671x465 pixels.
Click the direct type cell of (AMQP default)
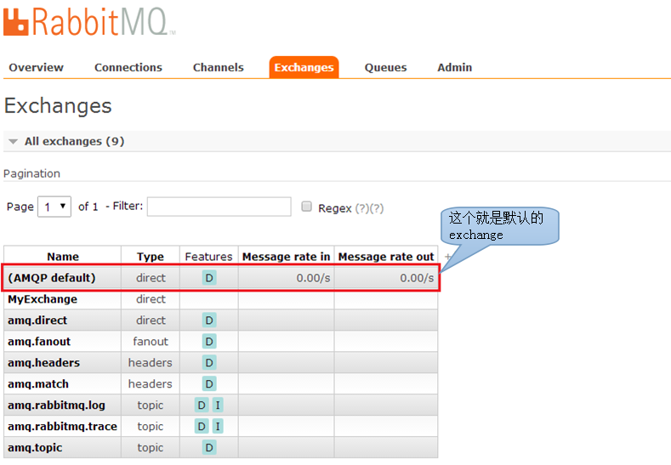pos(151,278)
